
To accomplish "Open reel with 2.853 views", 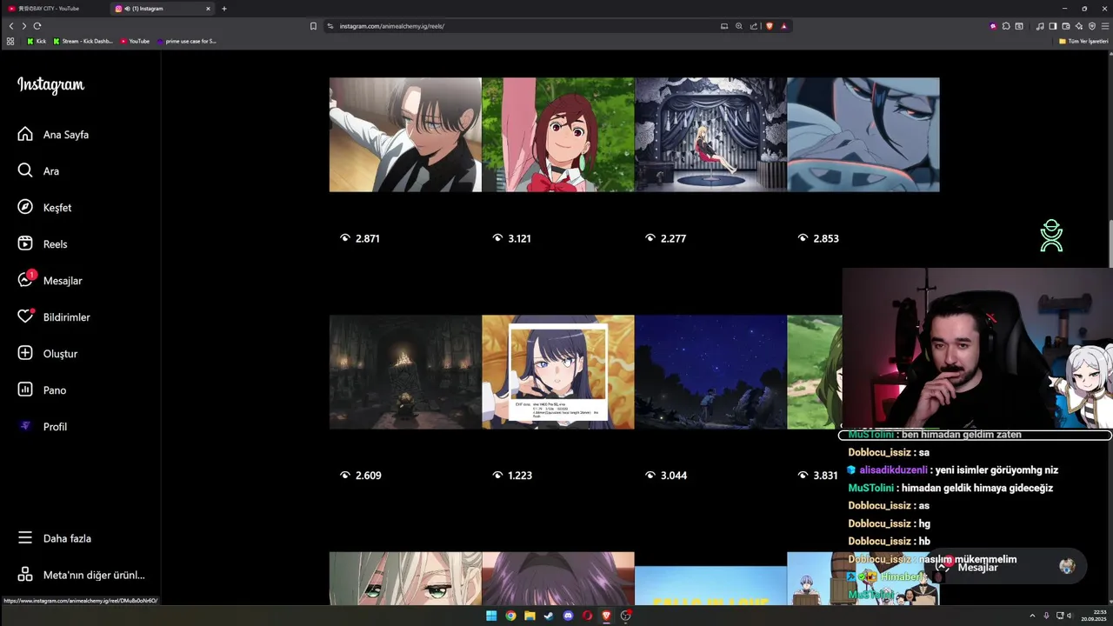I will (x=863, y=135).
